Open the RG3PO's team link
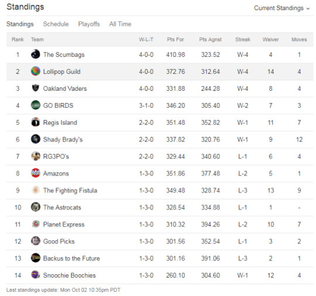 56,156
